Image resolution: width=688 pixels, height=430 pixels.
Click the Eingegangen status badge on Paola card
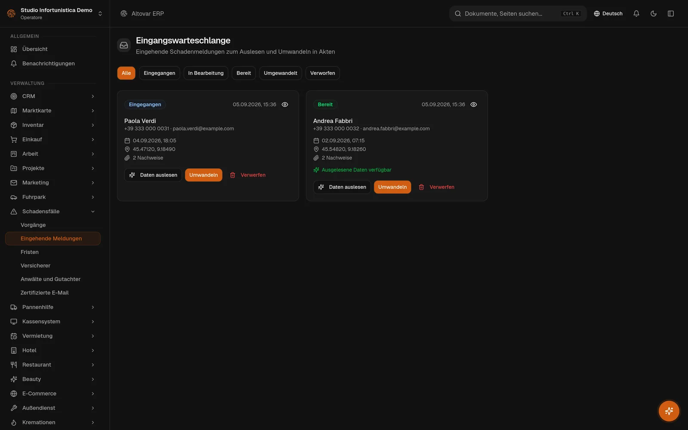[x=145, y=104]
